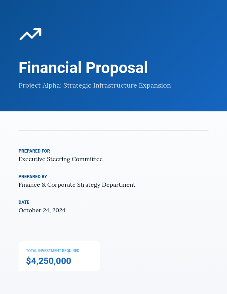
Task: Select "Finance & Corporate Strategy Department" text
Action: click(x=77, y=185)
